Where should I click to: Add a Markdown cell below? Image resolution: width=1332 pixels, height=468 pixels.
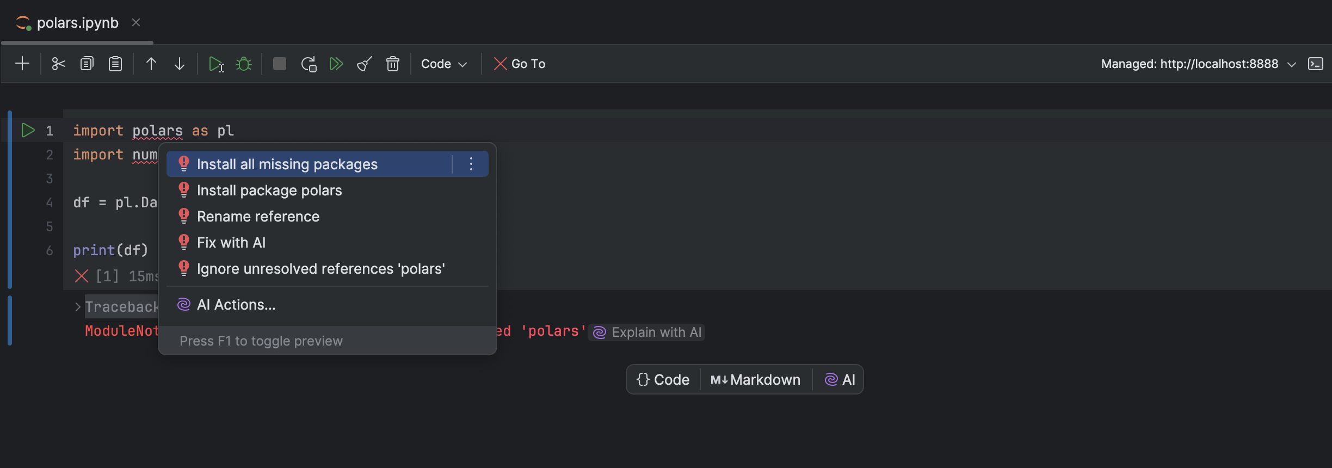756,379
